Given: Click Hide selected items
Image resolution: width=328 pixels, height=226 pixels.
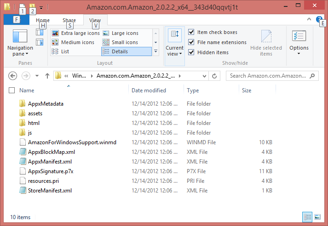Looking at the screenshot, I should [266, 43].
